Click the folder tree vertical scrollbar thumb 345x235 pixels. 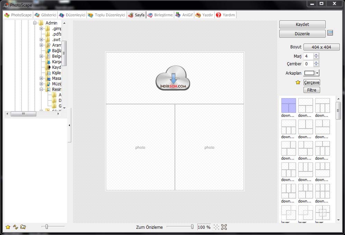pyautogui.click(x=64, y=53)
